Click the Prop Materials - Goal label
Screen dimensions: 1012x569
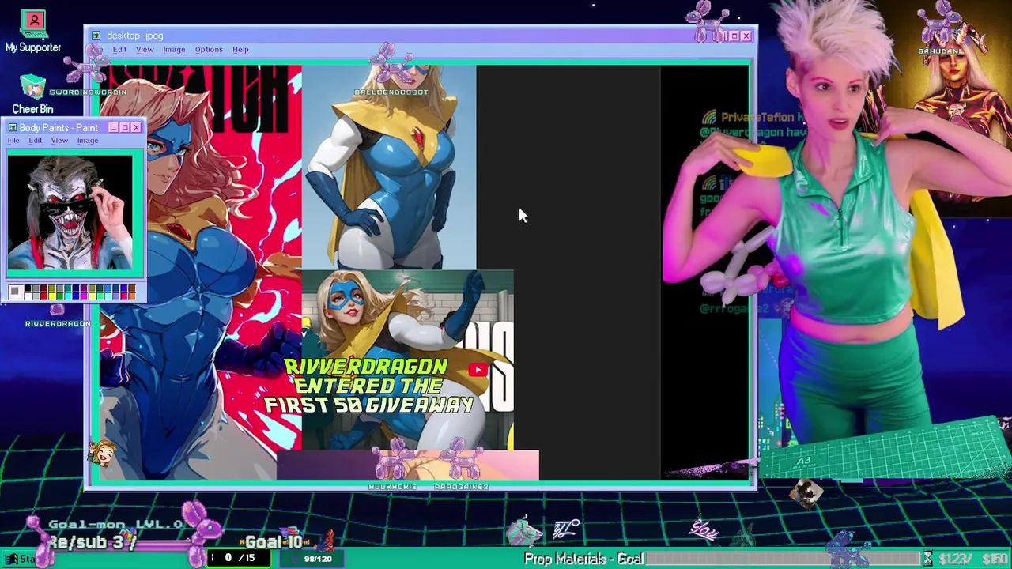pos(583,559)
